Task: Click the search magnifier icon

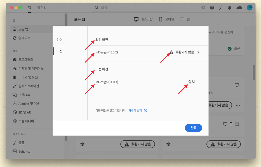Action: (97, 8)
